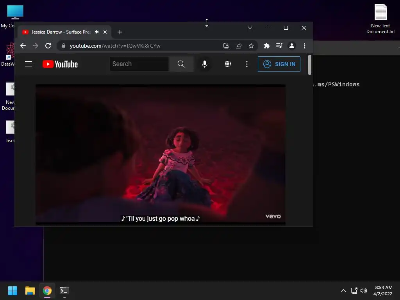
Task: Click the forward navigation arrow
Action: pyautogui.click(x=36, y=46)
